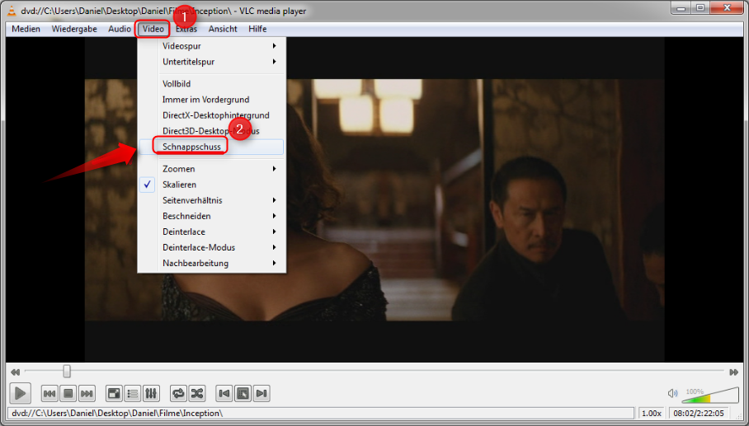
Task: Expand the Zoomen submenu
Action: [x=212, y=169]
